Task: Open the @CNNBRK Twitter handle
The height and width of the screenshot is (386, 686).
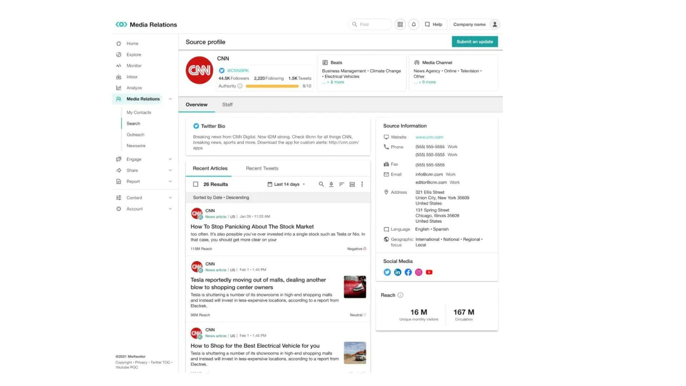Action: click(x=238, y=71)
